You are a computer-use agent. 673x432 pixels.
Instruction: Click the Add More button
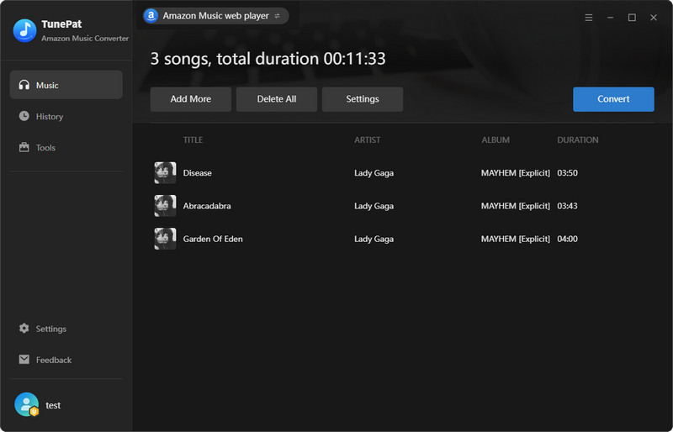pyautogui.click(x=191, y=99)
